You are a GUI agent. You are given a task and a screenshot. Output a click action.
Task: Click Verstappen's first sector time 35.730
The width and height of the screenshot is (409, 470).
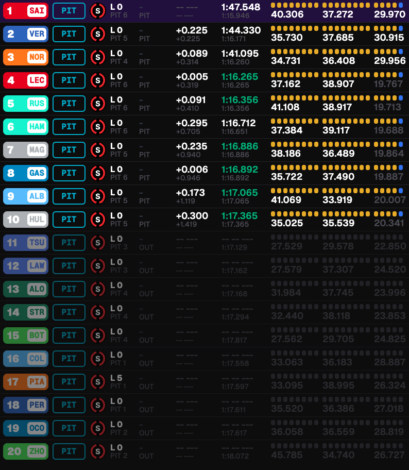(x=287, y=38)
